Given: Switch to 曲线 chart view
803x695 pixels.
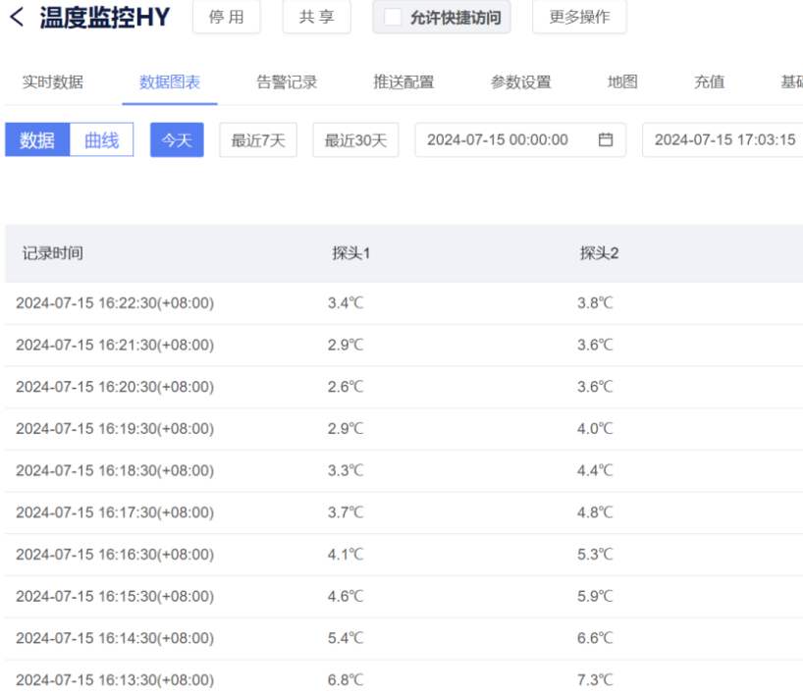Looking at the screenshot, I should pyautogui.click(x=101, y=140).
